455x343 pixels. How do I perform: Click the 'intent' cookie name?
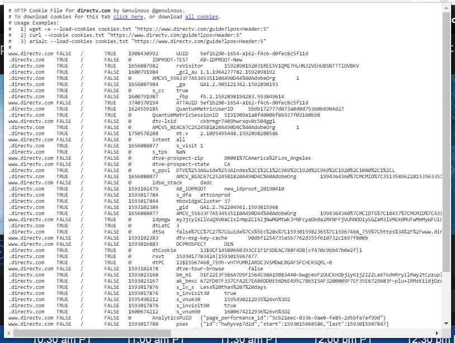pyautogui.click(x=161, y=140)
